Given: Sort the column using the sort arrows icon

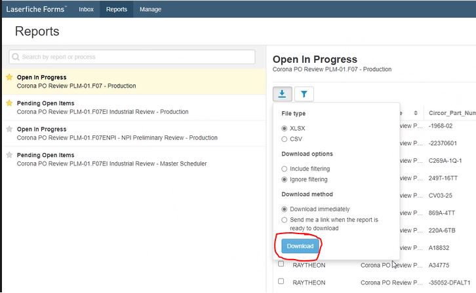Looking at the screenshot, I should (416, 113).
